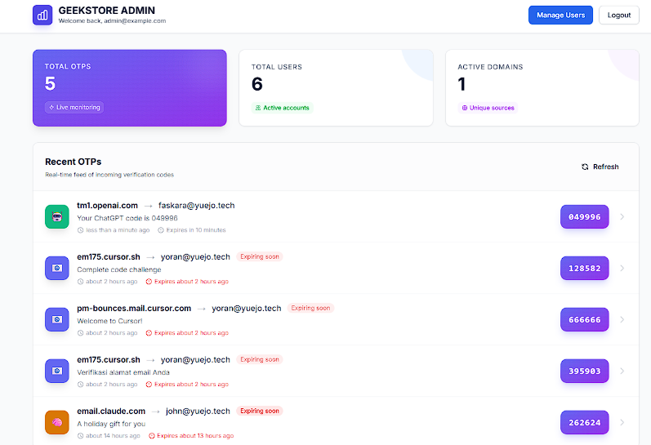The image size is (651, 445).
Task: Click red expiry icon in Welcome to Cursor row
Action: pos(149,333)
